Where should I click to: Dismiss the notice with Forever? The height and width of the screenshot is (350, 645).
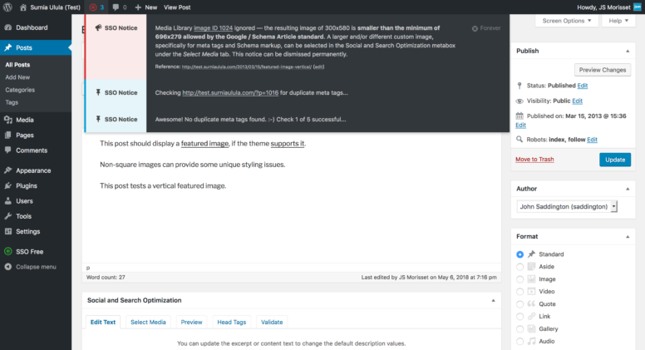tap(486, 28)
